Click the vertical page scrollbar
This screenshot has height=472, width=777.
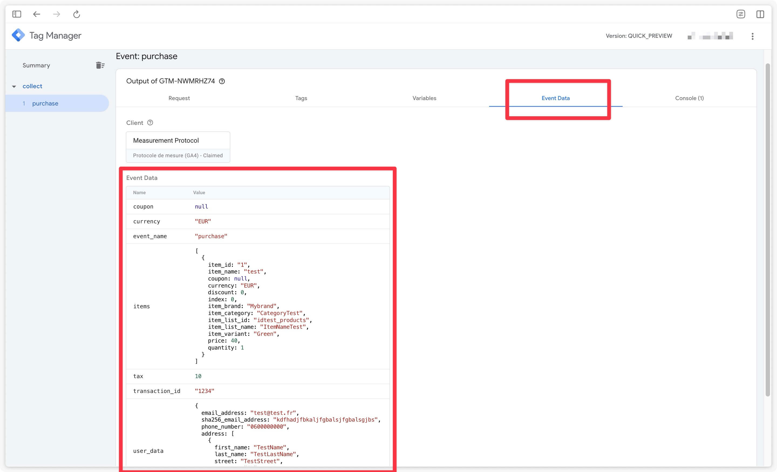tap(768, 230)
